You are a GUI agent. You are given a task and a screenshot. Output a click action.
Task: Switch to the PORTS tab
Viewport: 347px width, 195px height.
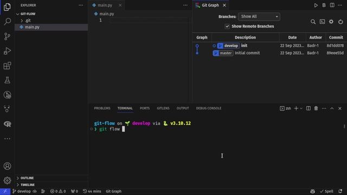click(145, 108)
